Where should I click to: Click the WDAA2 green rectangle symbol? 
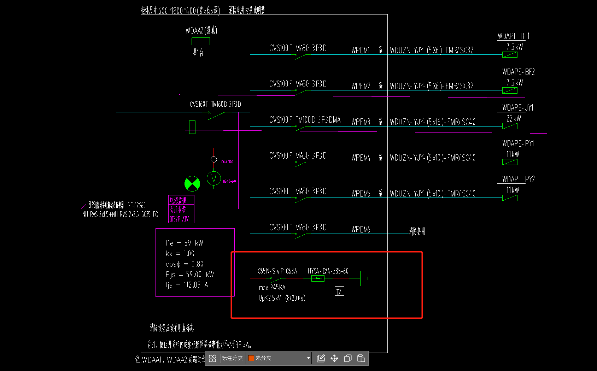click(201, 41)
